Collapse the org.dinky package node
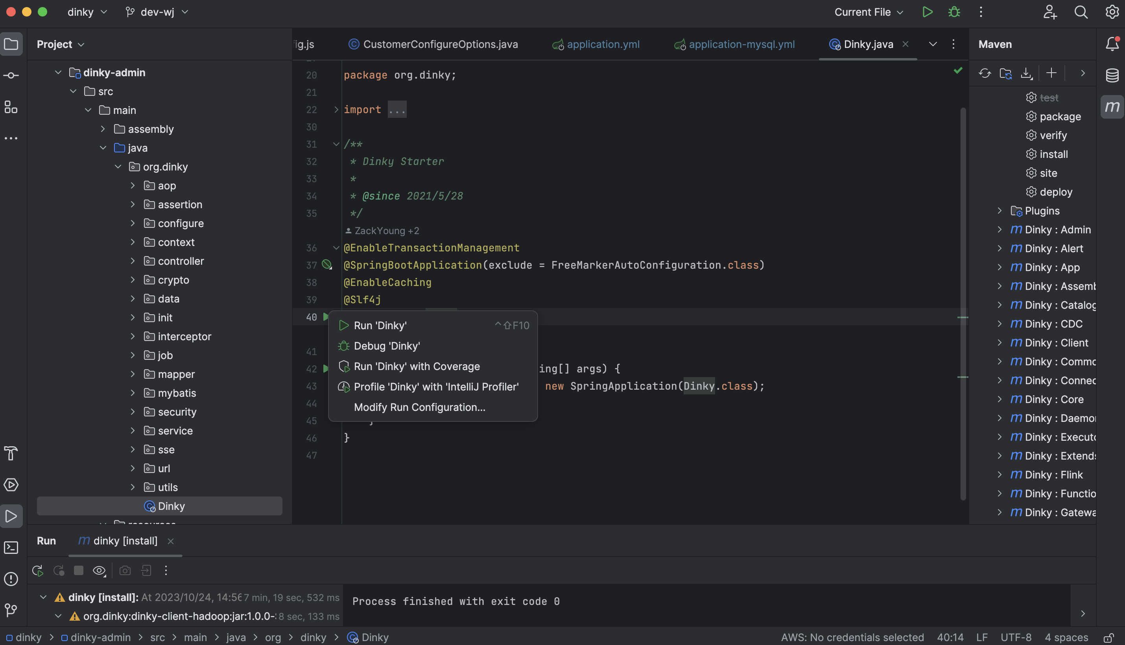The width and height of the screenshot is (1125, 645). pos(118,167)
